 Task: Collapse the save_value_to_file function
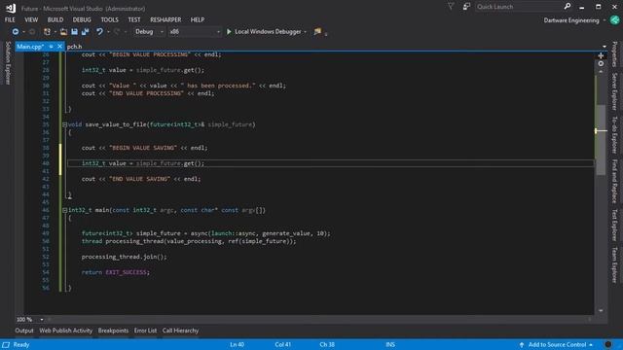click(64, 124)
